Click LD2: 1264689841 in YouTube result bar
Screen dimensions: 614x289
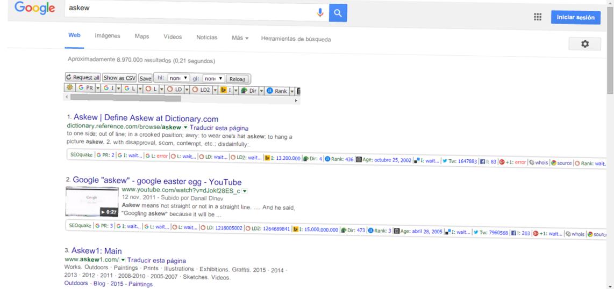tap(268, 229)
